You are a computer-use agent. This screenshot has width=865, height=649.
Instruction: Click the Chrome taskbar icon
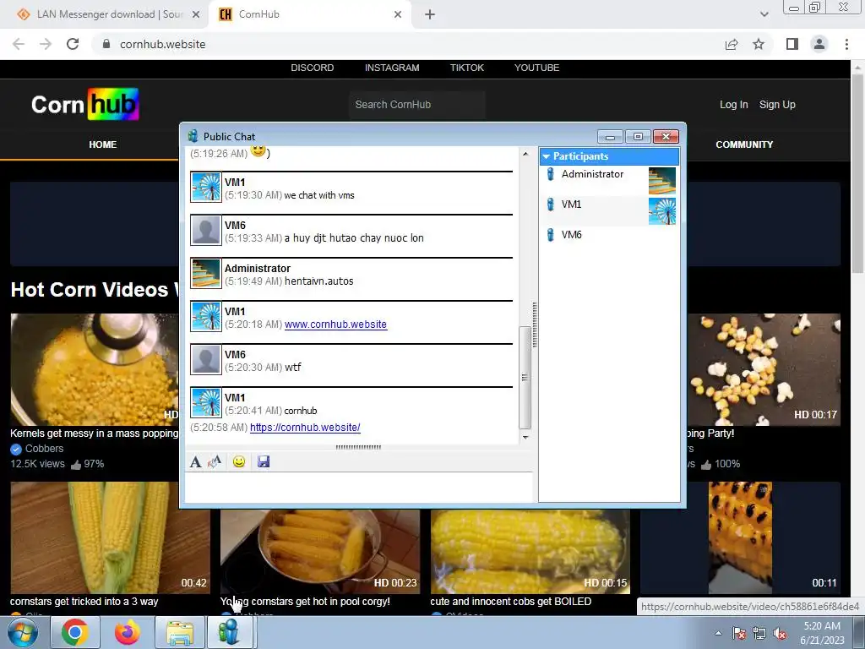tap(74, 632)
